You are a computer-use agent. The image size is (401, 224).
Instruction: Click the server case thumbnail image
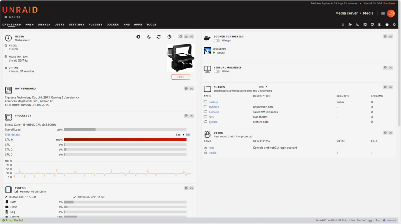[181, 58]
